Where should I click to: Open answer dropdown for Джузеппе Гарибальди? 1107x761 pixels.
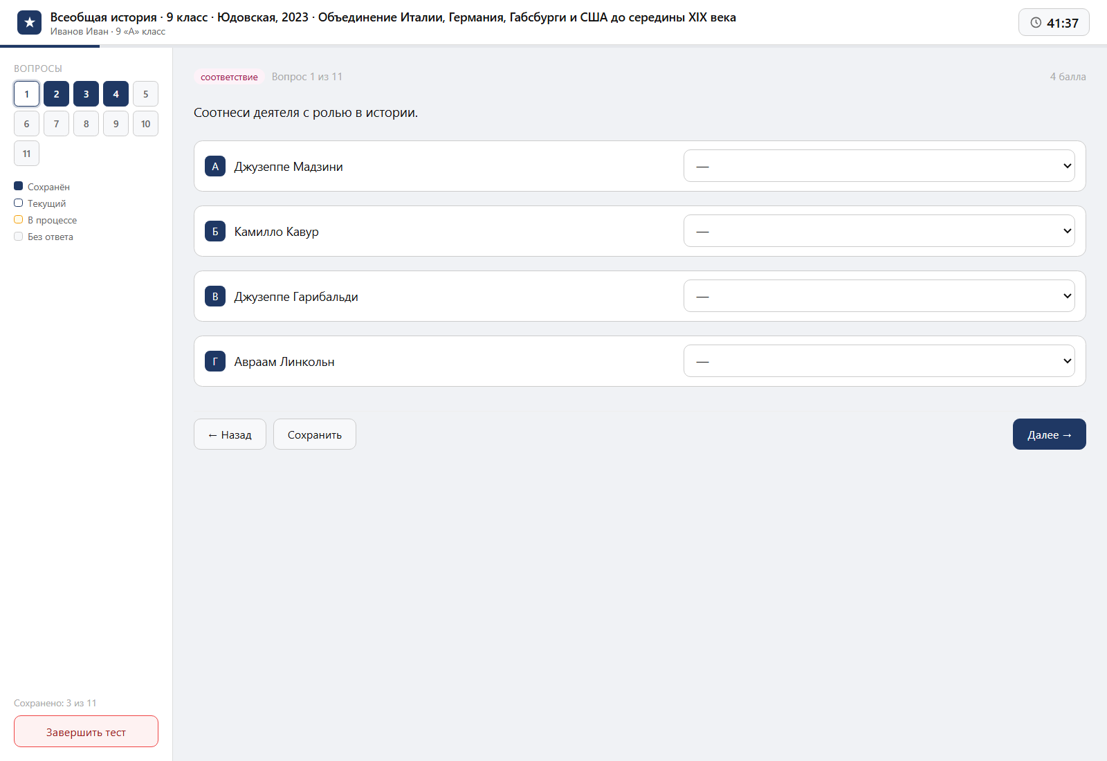point(879,296)
